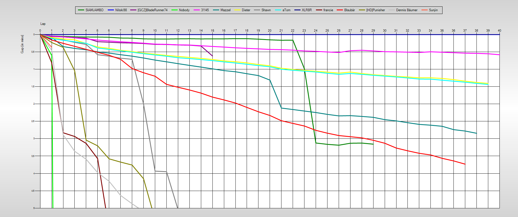Click lap 10 axis label

(x=155, y=30)
